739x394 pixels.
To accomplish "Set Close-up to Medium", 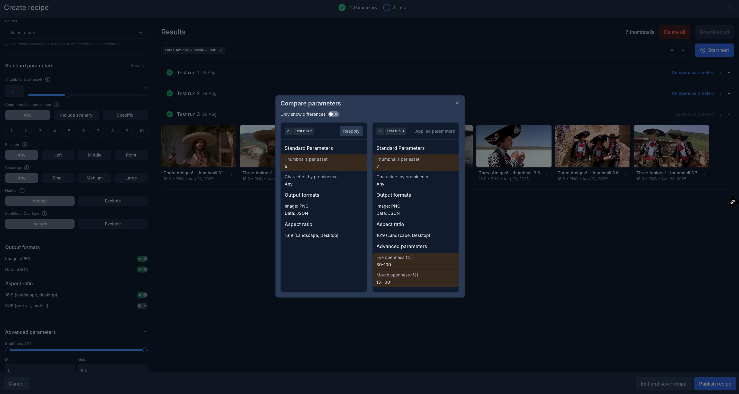I will 94,178.
